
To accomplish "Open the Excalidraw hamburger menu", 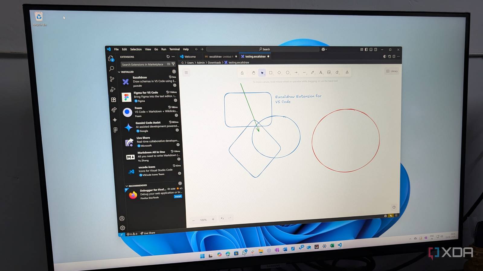I will tap(186, 72).
